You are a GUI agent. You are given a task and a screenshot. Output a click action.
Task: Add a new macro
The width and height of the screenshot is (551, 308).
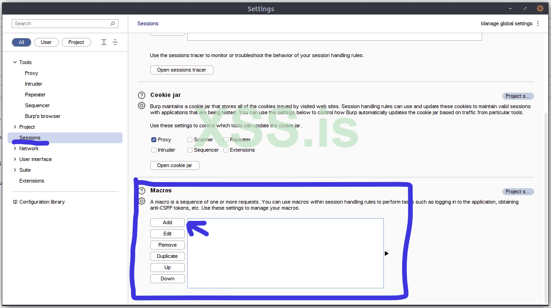point(168,223)
